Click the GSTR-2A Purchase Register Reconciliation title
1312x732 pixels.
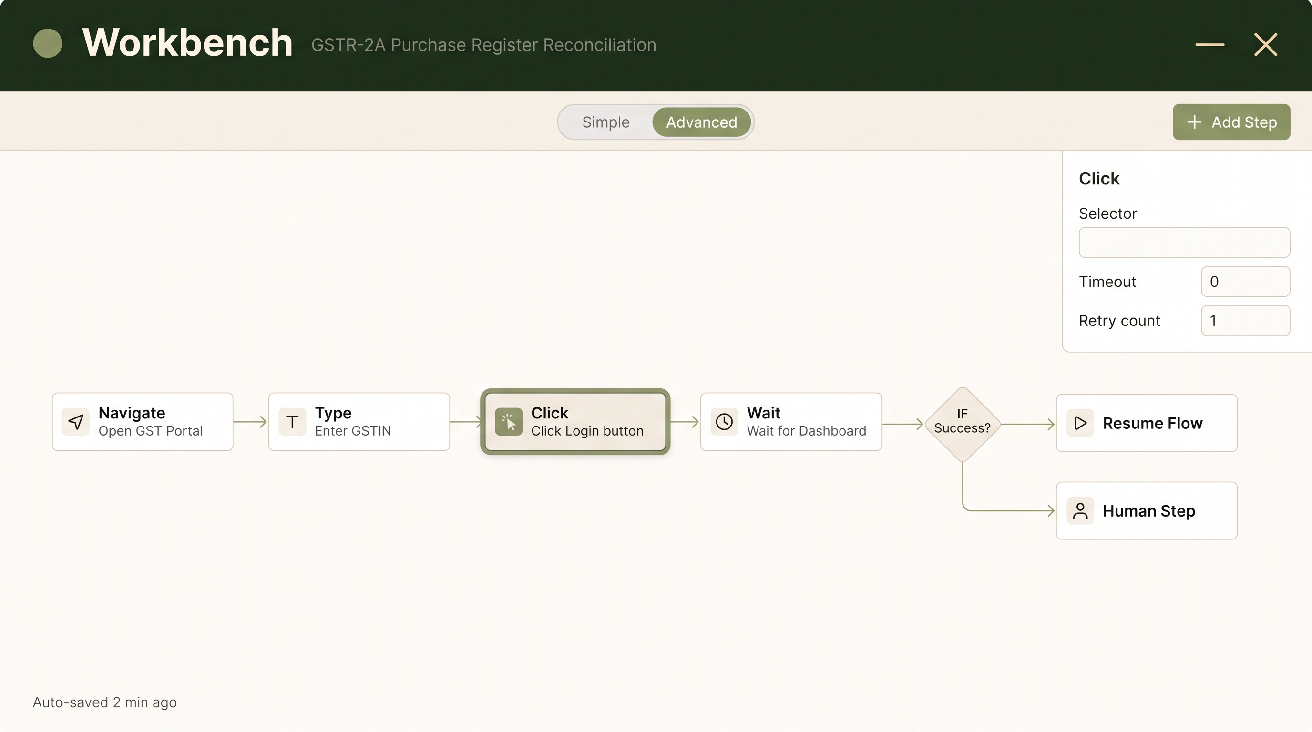(483, 45)
